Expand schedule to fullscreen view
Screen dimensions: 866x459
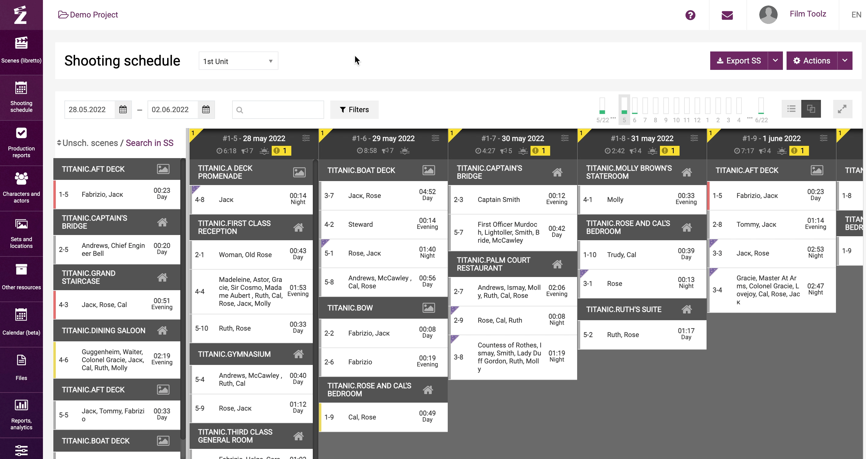[x=842, y=109]
